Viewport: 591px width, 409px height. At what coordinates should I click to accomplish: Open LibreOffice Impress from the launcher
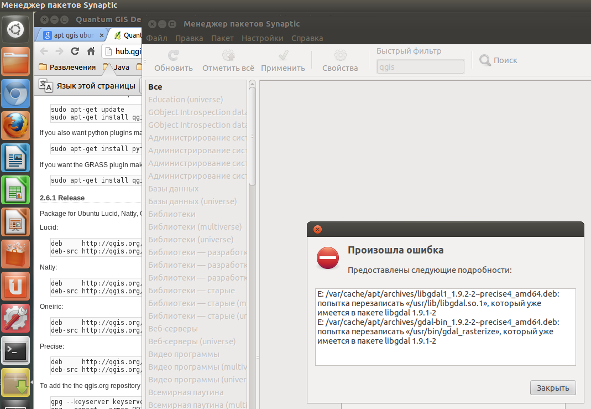coord(15,222)
